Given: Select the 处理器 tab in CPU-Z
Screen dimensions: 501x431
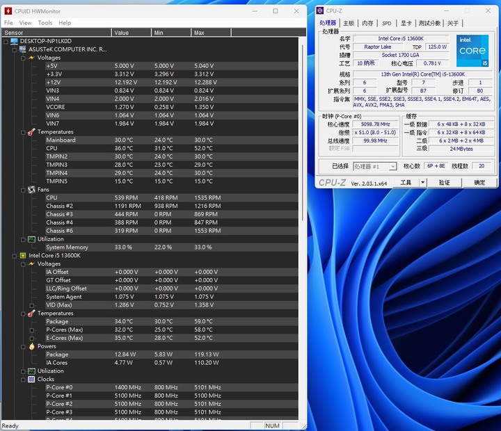Looking at the screenshot, I should click(x=328, y=23).
